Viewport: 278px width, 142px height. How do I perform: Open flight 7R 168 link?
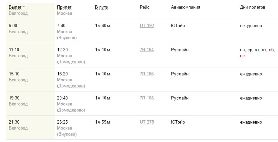[147, 98]
